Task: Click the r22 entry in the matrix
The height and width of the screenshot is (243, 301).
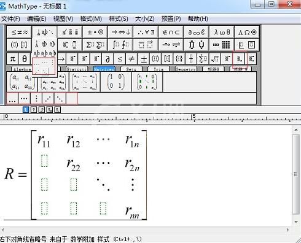Action: [x=73, y=165]
